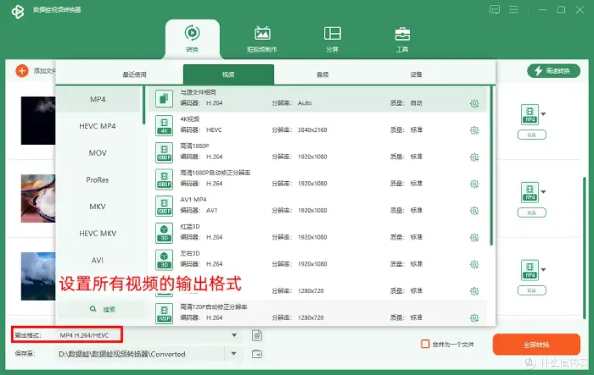The height and width of the screenshot is (375, 594).
Task: Select HEVC MP4 in the format list
Action: coord(98,126)
